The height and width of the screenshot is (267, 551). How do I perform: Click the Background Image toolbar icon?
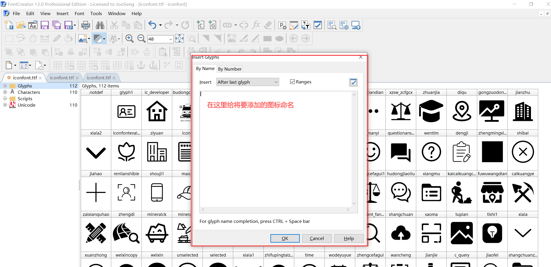tap(83, 38)
